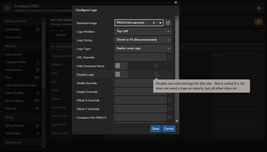Open the Logo Position dropdown
The width and height of the screenshot is (267, 152).
143,32
